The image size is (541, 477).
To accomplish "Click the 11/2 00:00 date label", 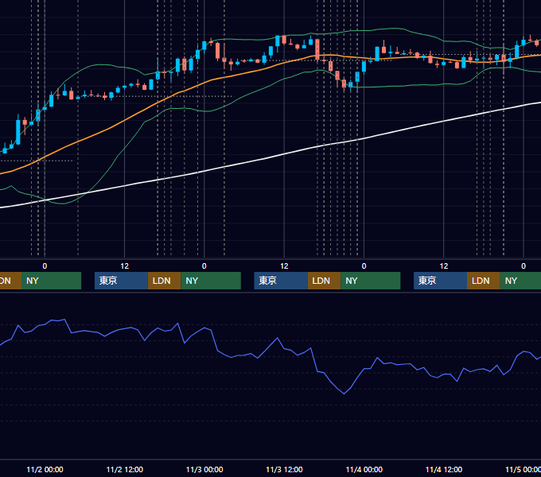I will [45, 469].
